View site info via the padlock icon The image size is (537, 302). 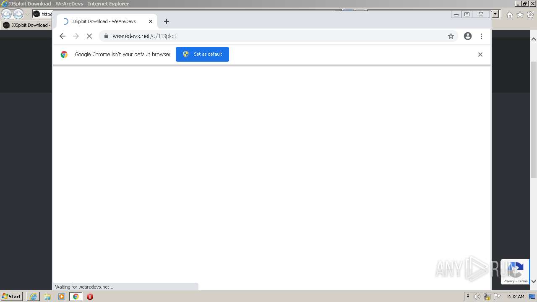click(106, 36)
